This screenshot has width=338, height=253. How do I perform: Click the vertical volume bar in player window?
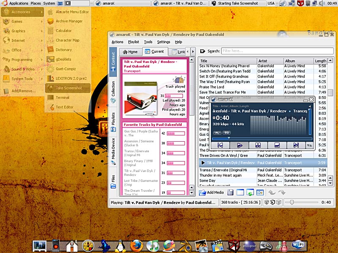pyautogui.click(x=310, y=122)
